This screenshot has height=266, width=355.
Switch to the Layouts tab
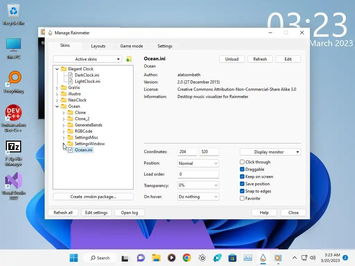98,46
